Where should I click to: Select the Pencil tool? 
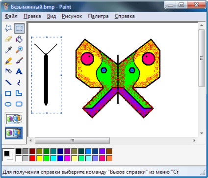pyautogui.click(x=8, y=61)
